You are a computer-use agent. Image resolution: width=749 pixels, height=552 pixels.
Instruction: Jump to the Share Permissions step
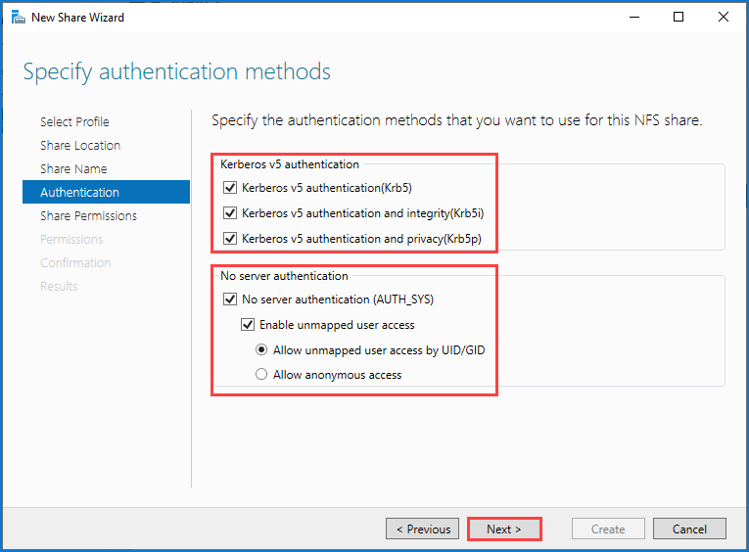88,216
